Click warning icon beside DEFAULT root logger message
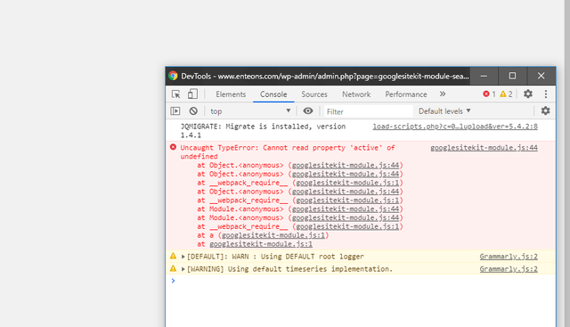 [x=173, y=256]
